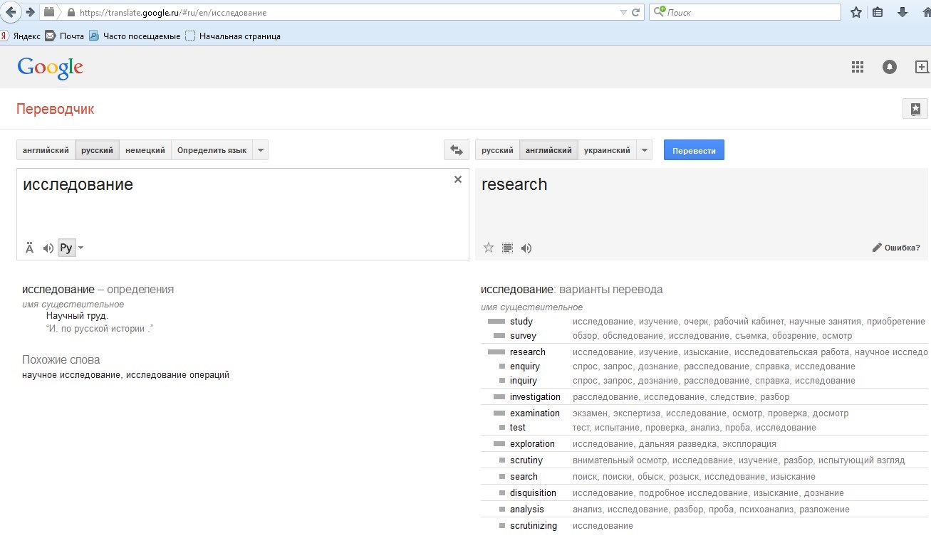
Task: Expand input tools arrow beside Ру
Action: click(x=80, y=248)
